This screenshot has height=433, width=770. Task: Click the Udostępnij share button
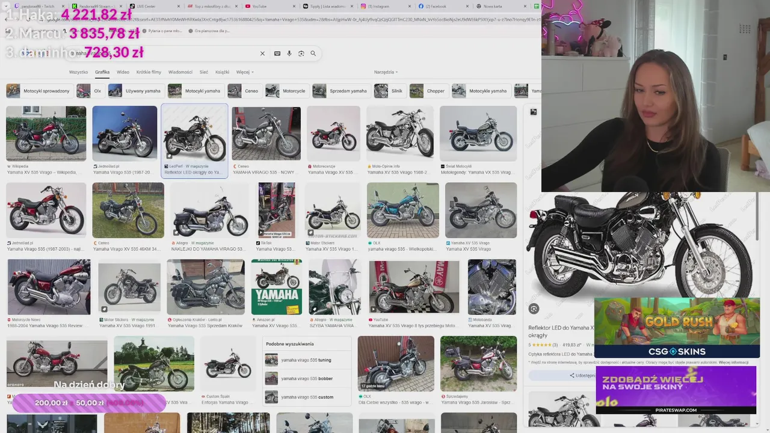pyautogui.click(x=582, y=375)
